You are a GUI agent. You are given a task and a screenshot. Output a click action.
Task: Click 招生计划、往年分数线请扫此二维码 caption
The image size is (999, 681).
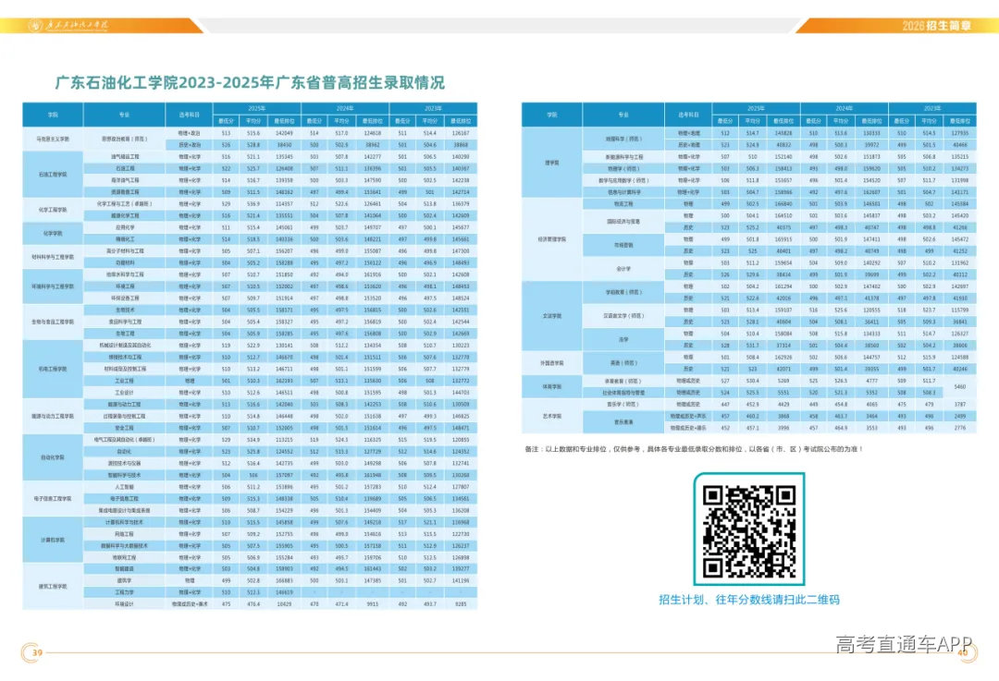(749, 600)
